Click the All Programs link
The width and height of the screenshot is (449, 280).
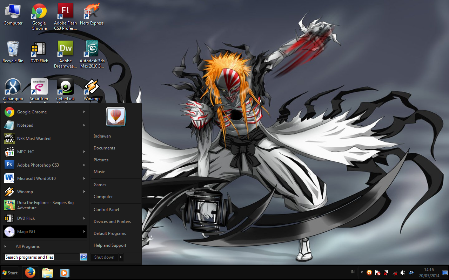pos(28,246)
